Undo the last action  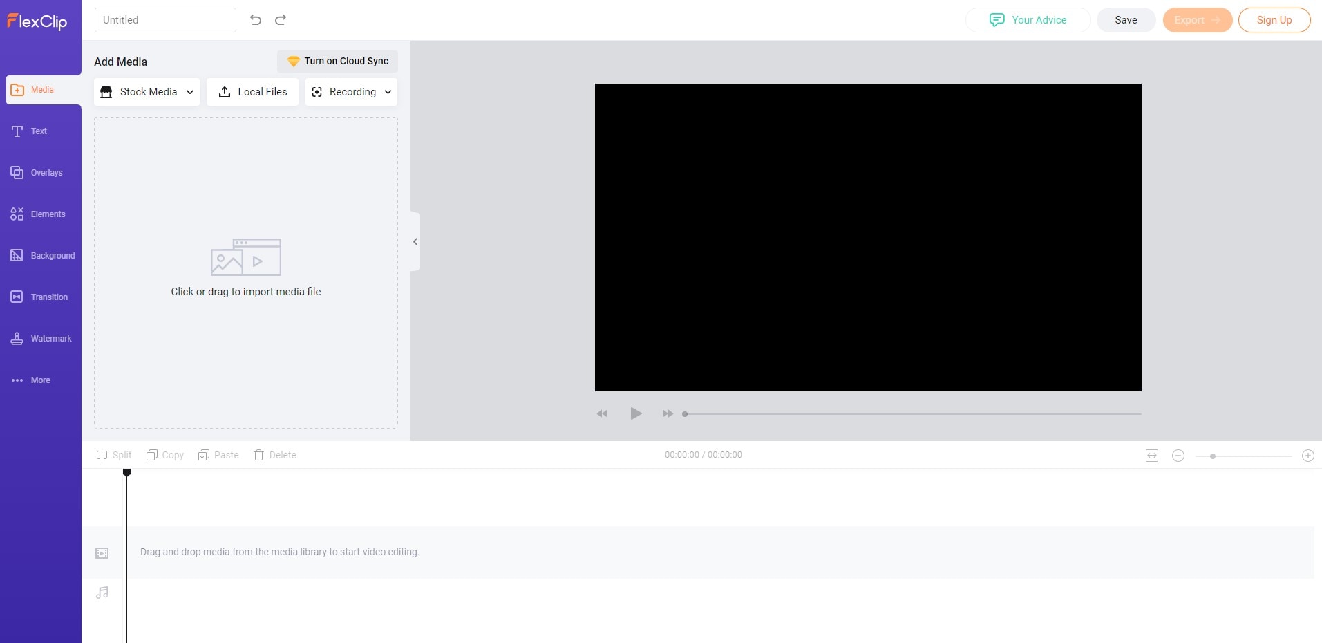pyautogui.click(x=256, y=20)
